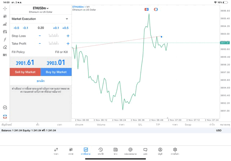Image resolution: width=231 pixels, height=161 pixels.
Task: Increase Stop Loss with the plus button
Action: click(68, 36)
